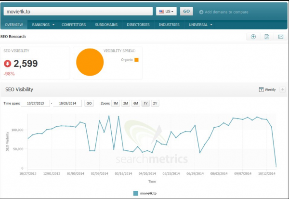Click the start date field 10/27/2013
The image size is (289, 199).
[x=35, y=103]
